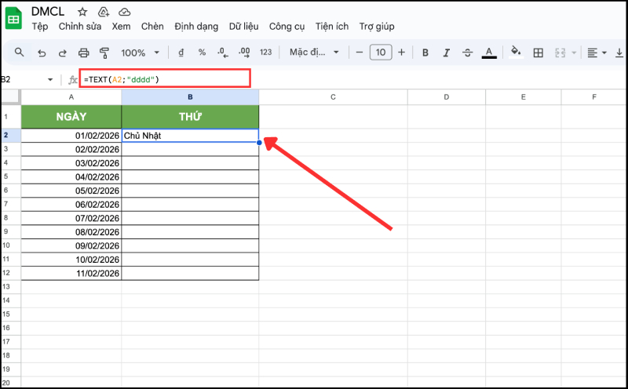Click the search magnifier icon in toolbar
This screenshot has width=628, height=389.
pyautogui.click(x=20, y=53)
